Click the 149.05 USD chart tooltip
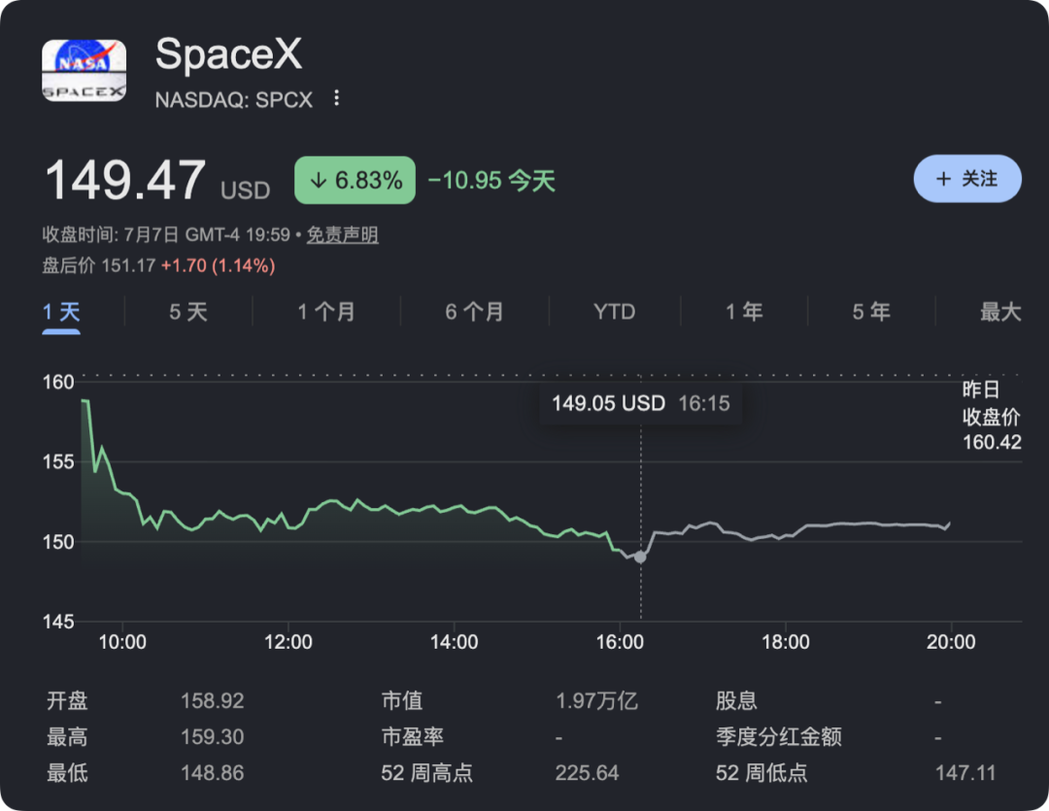1049x811 pixels. point(640,403)
